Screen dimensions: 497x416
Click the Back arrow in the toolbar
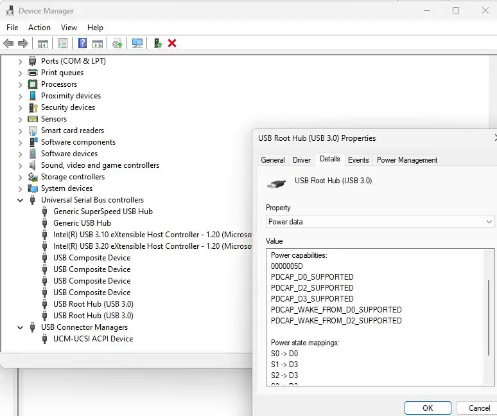pos(8,43)
